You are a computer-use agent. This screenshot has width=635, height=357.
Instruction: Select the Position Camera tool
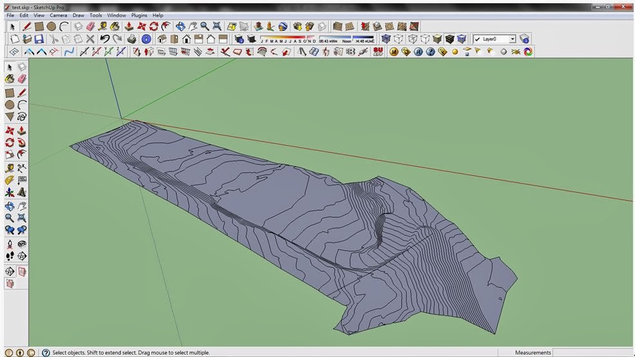[x=10, y=244]
